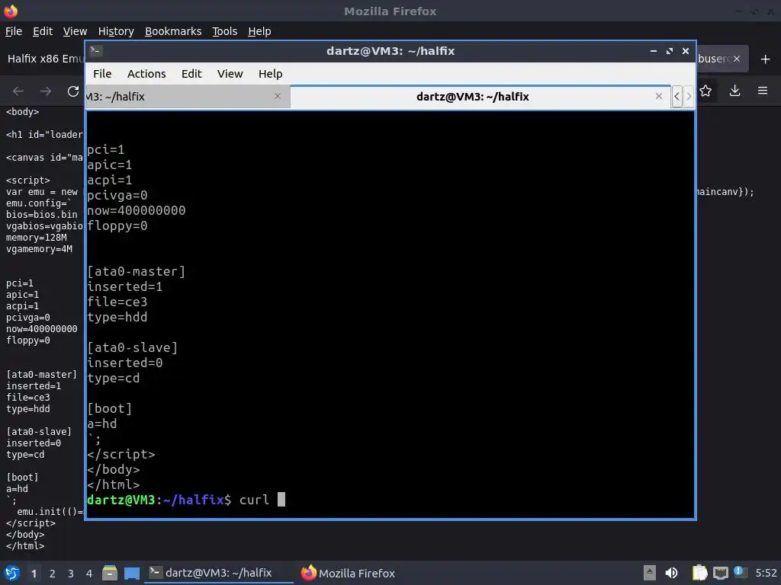
Task: Select the active dartz@VM3 terminal tab
Action: (471, 97)
